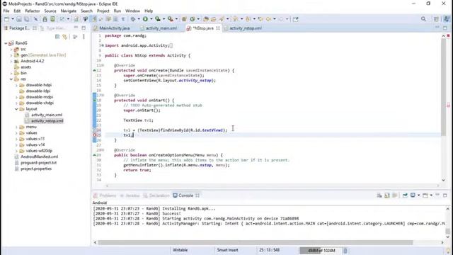453x255 pixels.
Task: Select proguard-project.txt file
Action: click(38, 163)
